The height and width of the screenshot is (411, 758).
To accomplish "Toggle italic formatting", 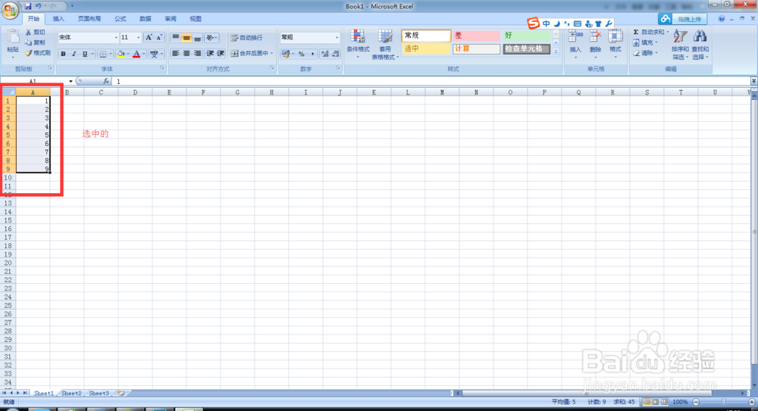I will [x=74, y=54].
